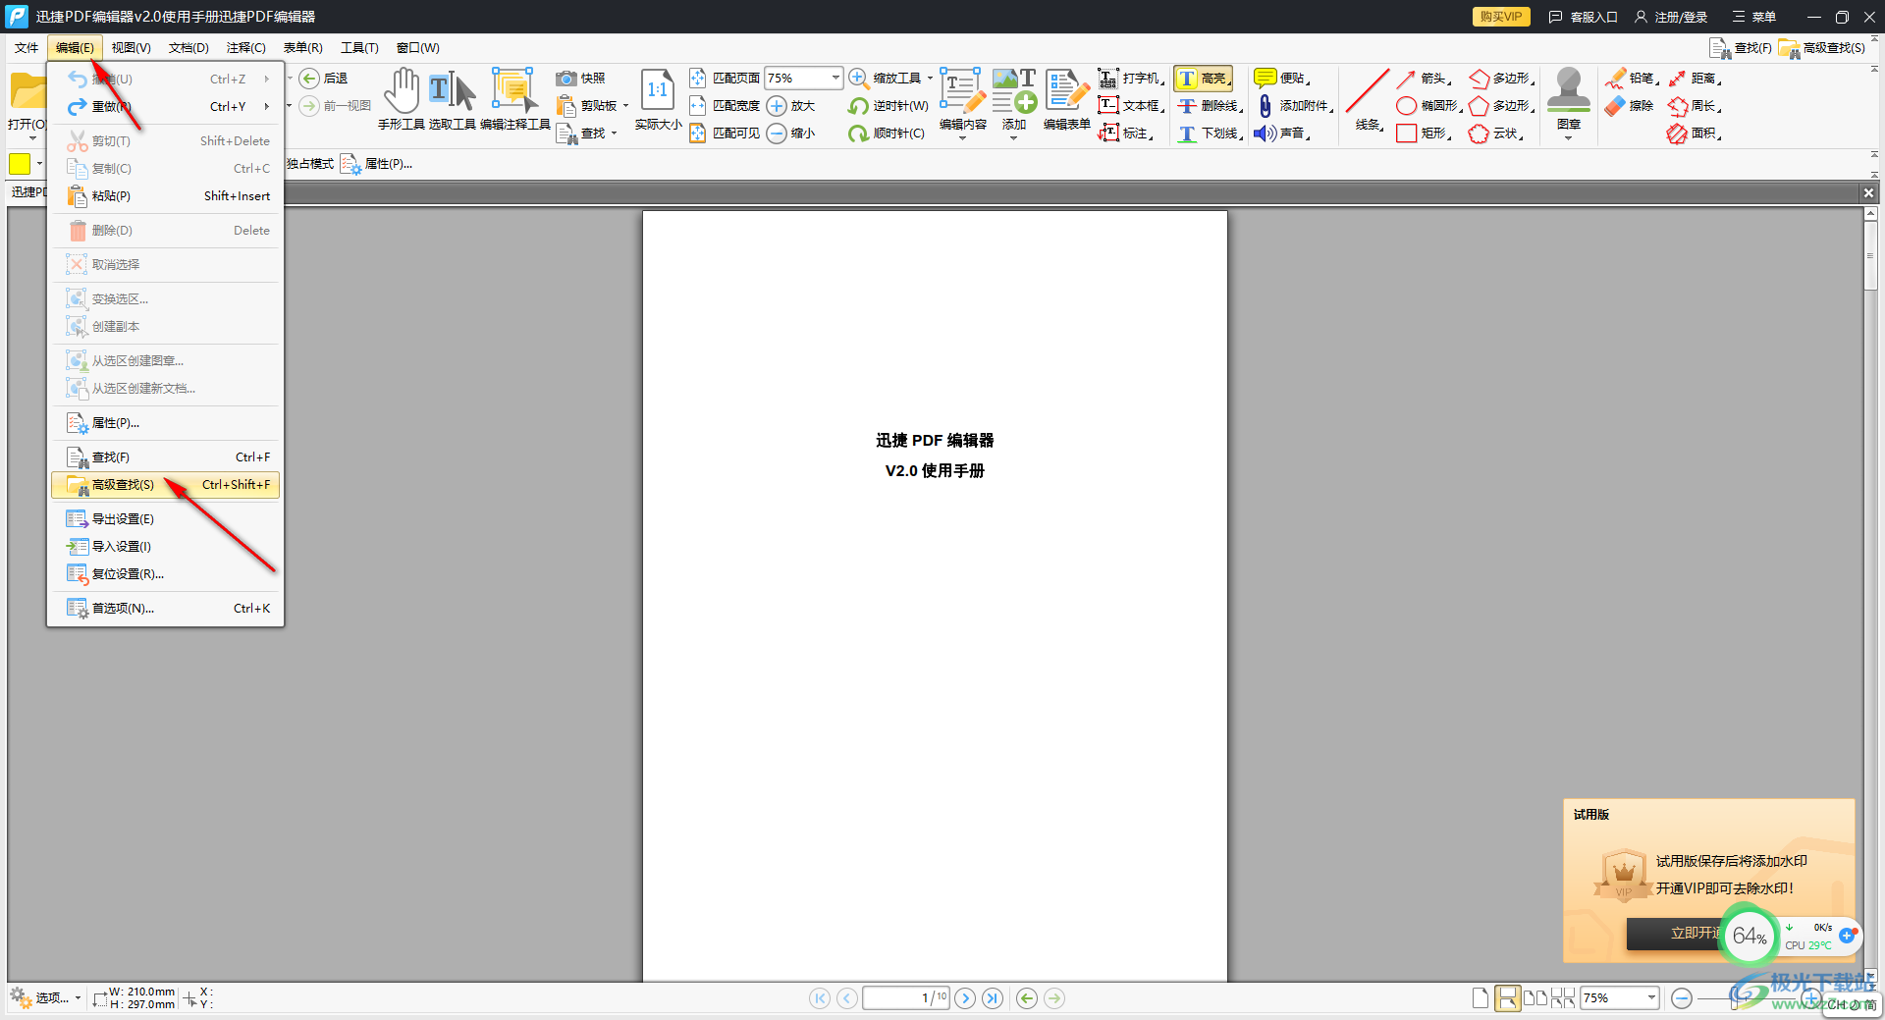Open the 客服入口 link
The height and width of the screenshot is (1020, 1885).
1583,17
